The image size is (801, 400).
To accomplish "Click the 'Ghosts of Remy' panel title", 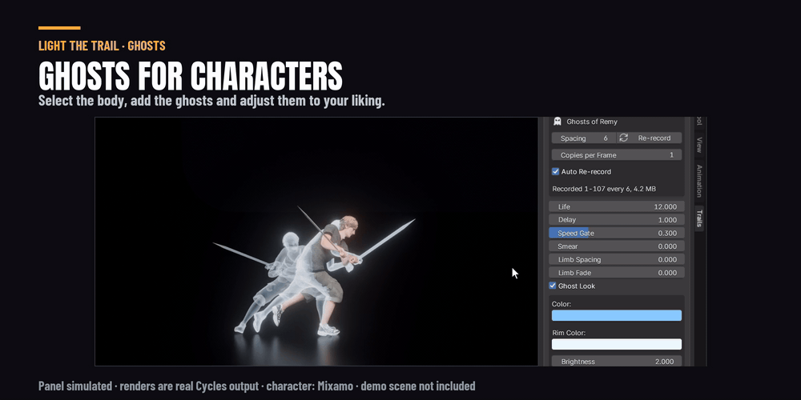I will click(592, 122).
